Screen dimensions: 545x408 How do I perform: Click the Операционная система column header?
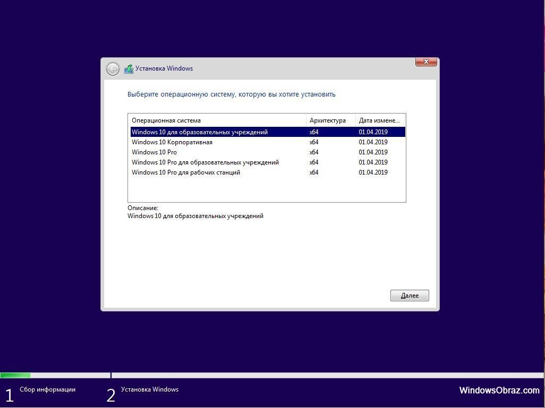pyautogui.click(x=217, y=120)
